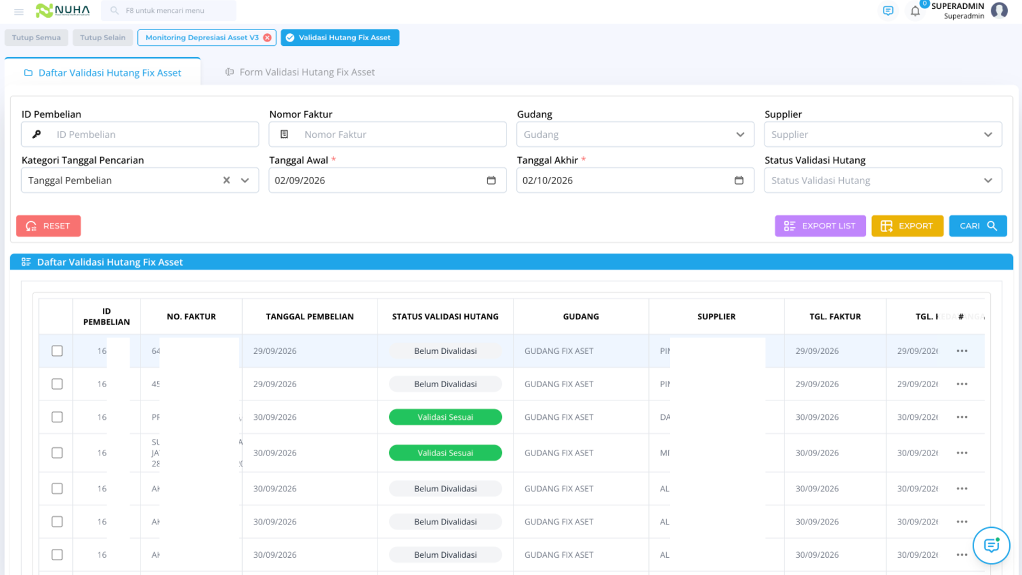Tick checkbox of third Belum Divalidasi row
Viewport: 1022px width, 575px height.
coord(57,489)
